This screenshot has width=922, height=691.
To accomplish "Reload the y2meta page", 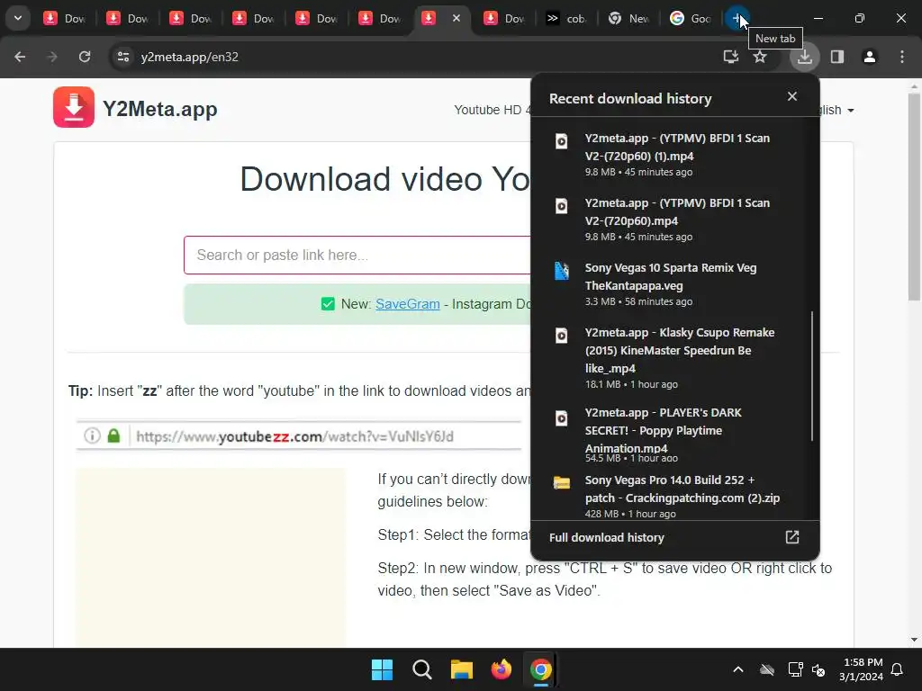I will tap(85, 57).
